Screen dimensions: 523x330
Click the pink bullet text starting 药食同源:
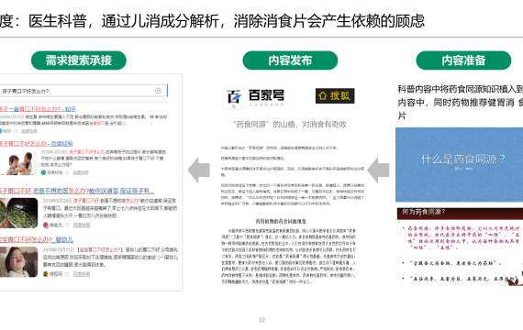click(463, 238)
